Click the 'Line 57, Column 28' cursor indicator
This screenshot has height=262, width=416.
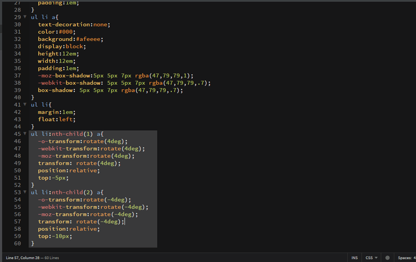point(23,258)
